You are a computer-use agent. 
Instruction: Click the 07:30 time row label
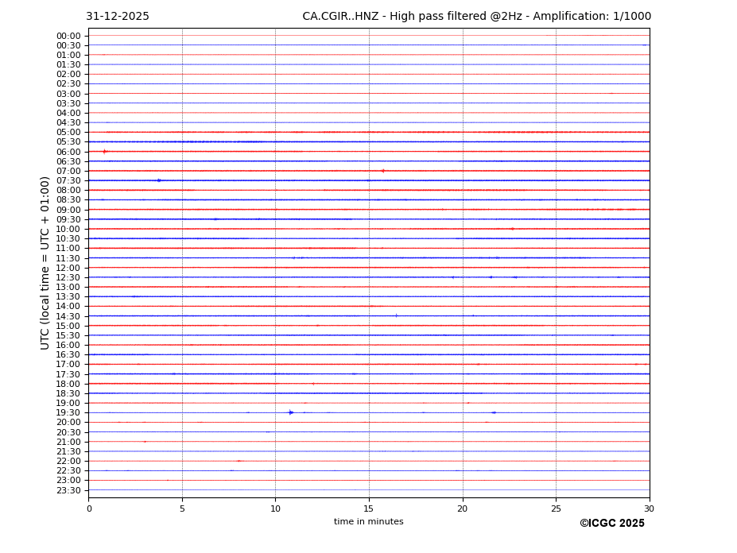[x=68, y=181]
